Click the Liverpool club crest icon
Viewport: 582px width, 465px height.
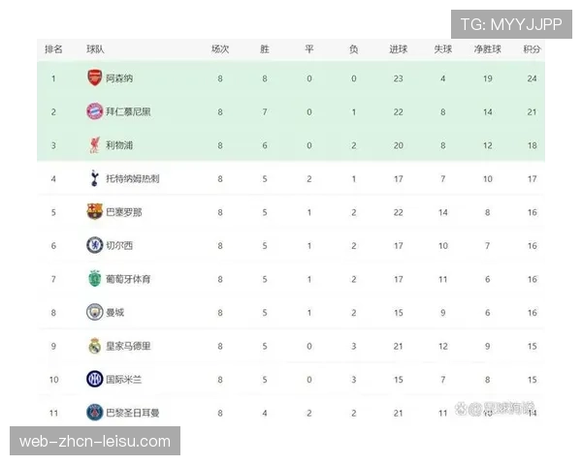[x=94, y=145]
